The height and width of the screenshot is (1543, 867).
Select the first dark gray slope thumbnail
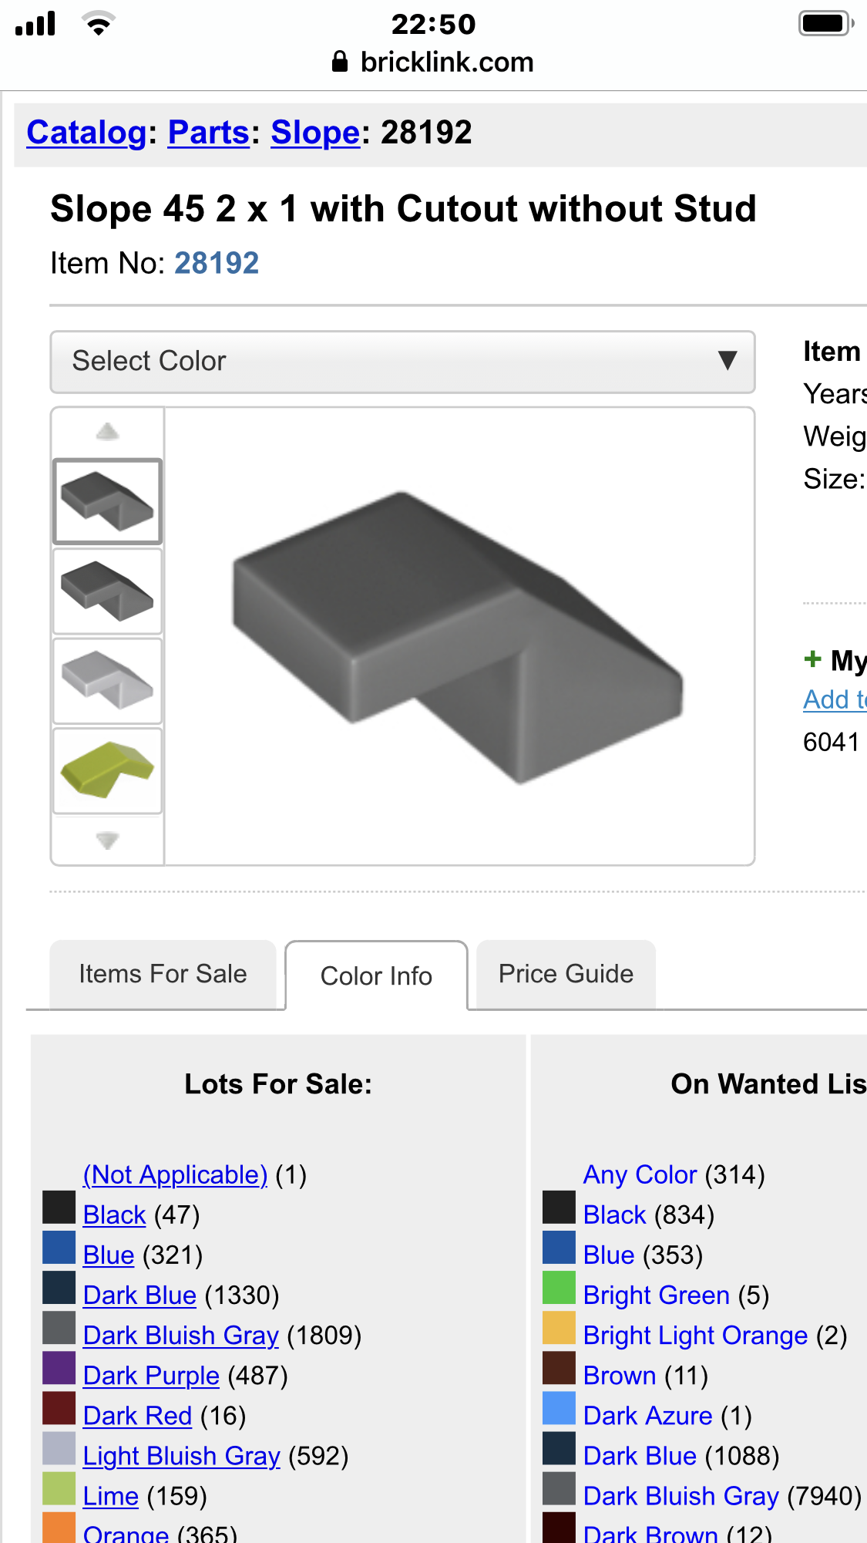pos(107,501)
